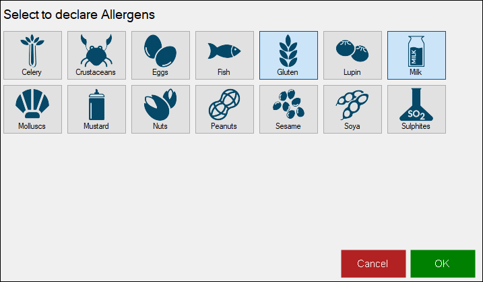483x282 pixels.
Task: Choose the Crustaceans crab icon
Action: (96, 51)
